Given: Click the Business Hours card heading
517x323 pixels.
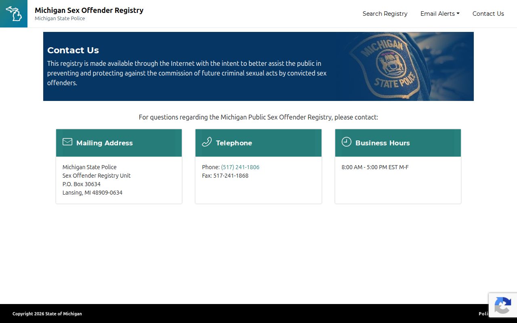Looking at the screenshot, I should click(x=382, y=143).
